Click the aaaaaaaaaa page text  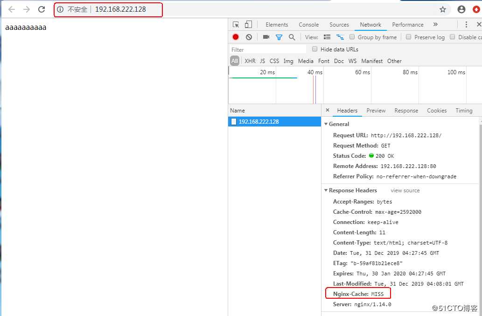(x=26, y=28)
